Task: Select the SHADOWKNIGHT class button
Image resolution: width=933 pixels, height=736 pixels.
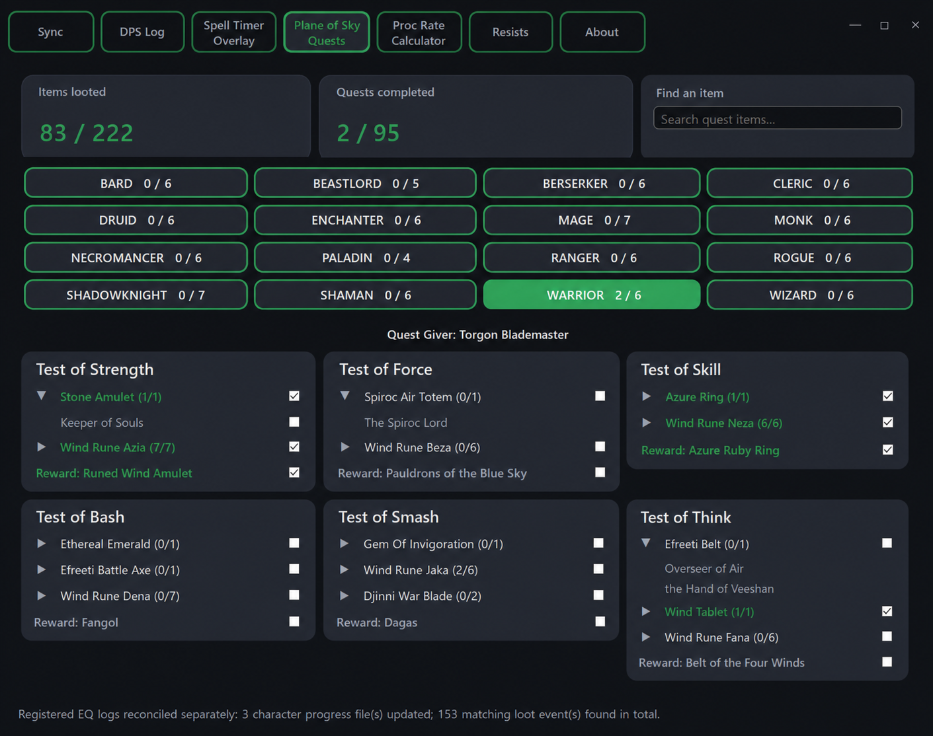Action: (136, 295)
